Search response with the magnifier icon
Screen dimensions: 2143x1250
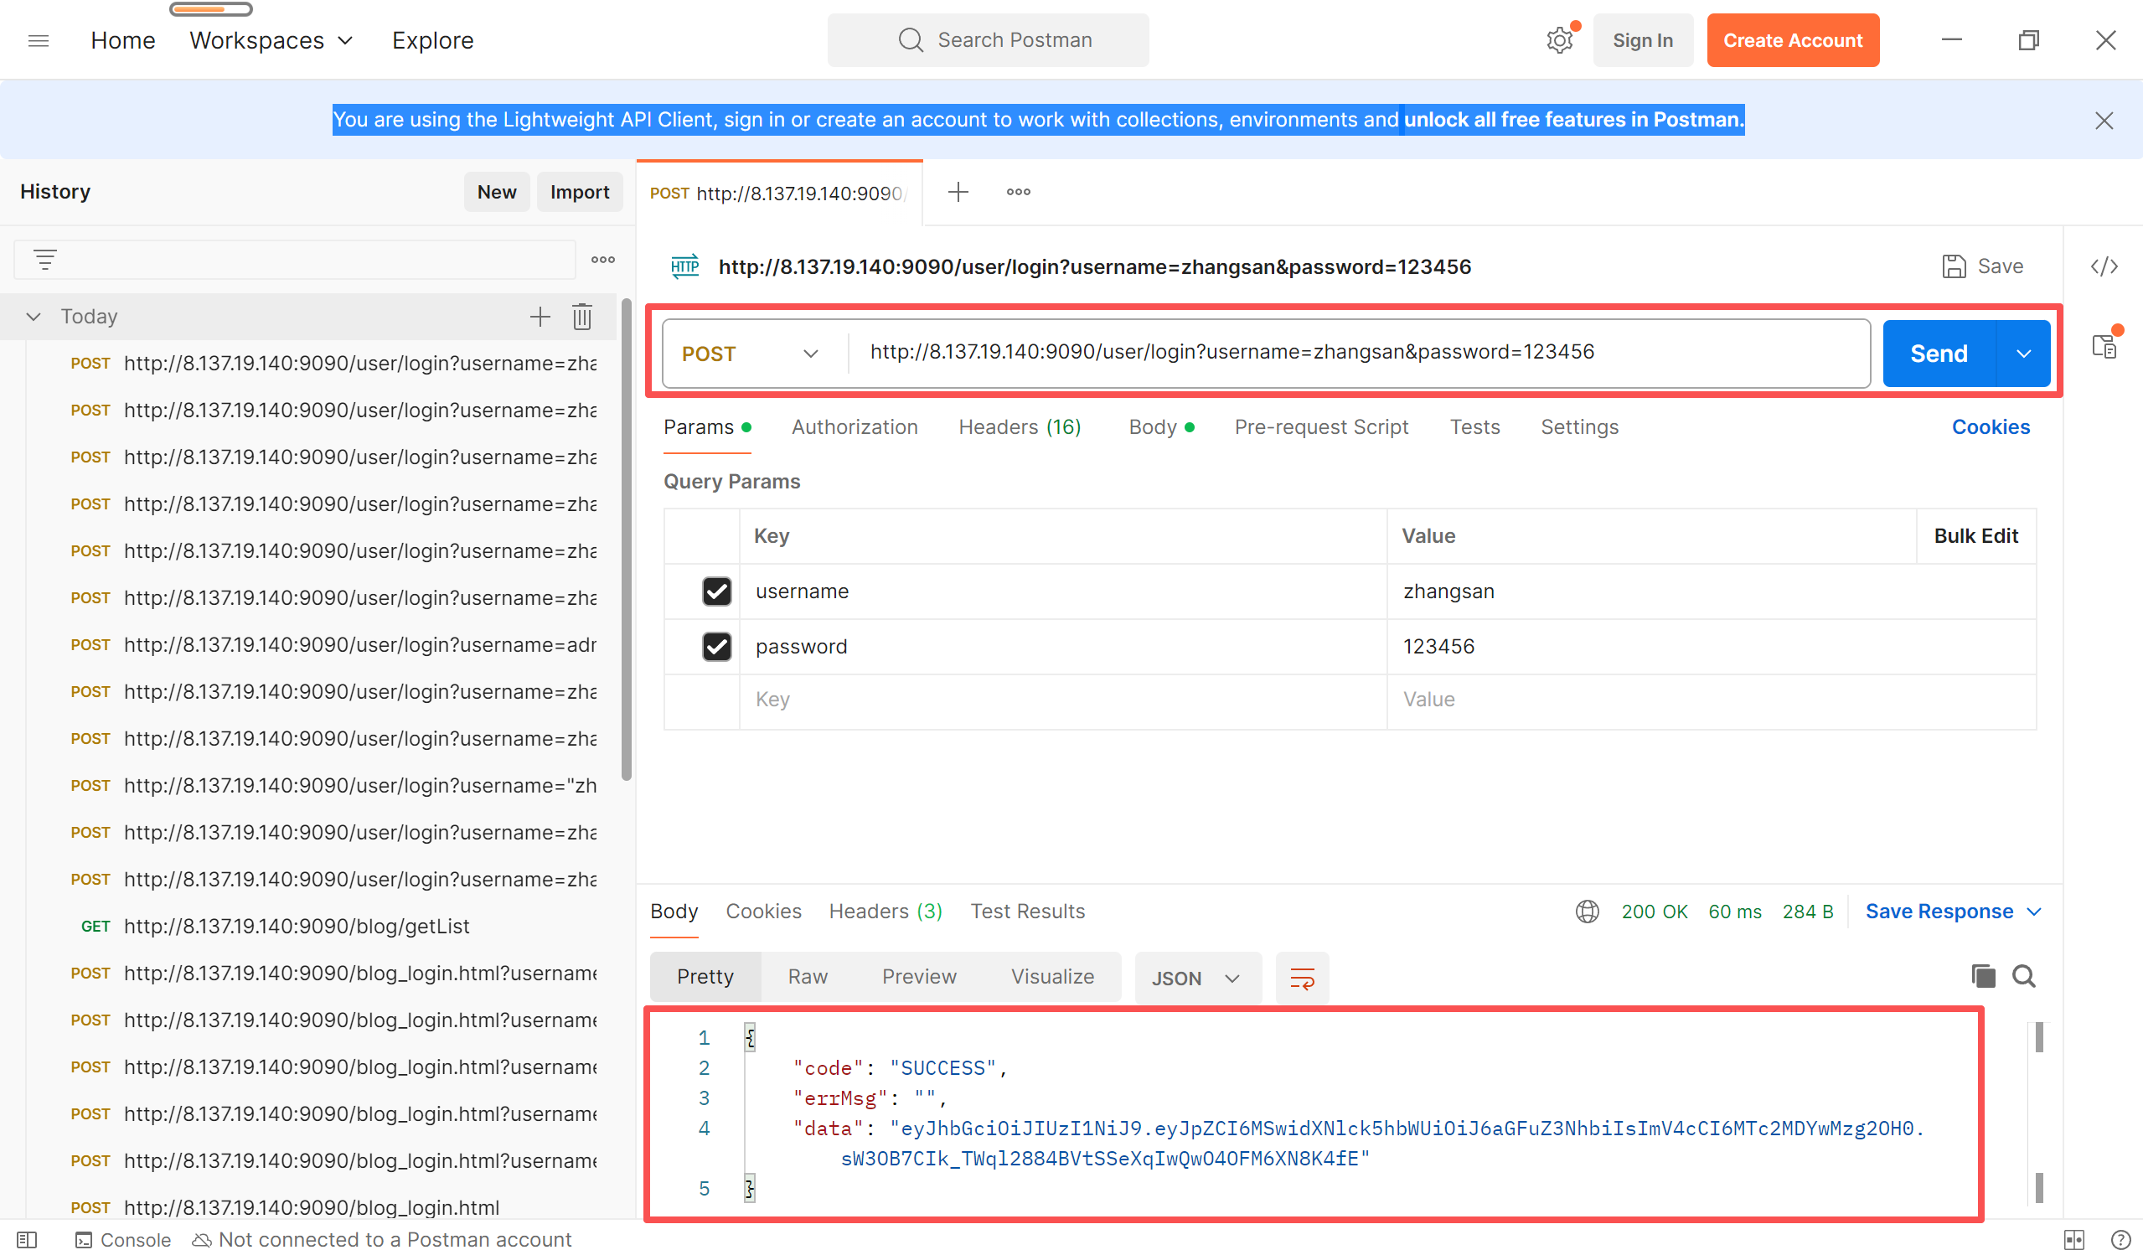pos(2023,976)
